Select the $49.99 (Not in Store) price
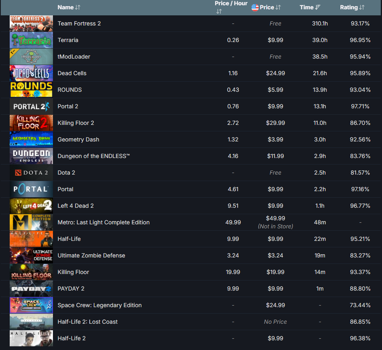 pyautogui.click(x=275, y=222)
